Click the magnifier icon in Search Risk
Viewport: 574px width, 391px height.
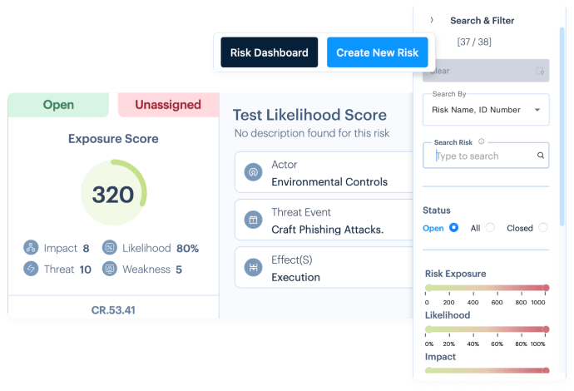click(x=541, y=156)
